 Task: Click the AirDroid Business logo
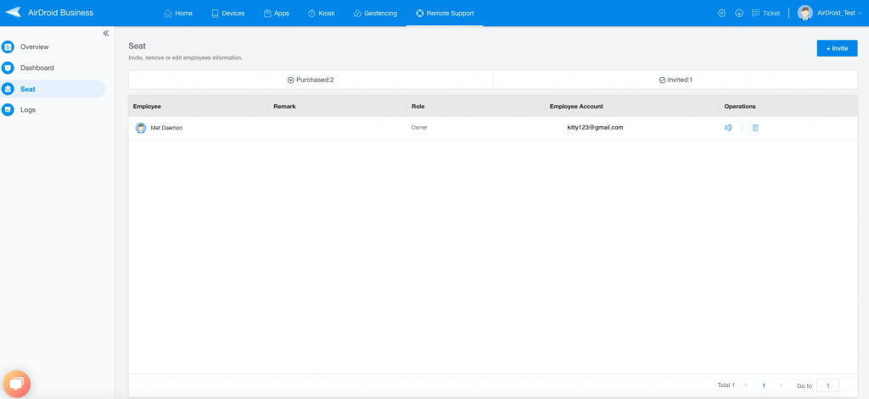49,13
